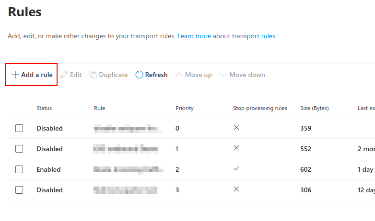Click the Move up chevron icon
Image resolution: width=375 pixels, height=221 pixels.
[x=179, y=75]
